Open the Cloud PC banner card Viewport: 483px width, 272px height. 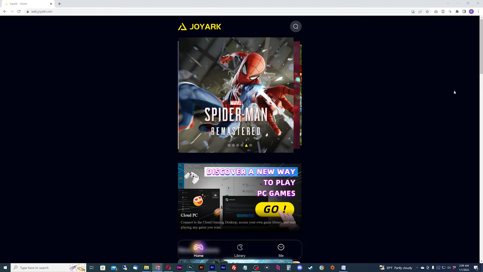(x=240, y=197)
